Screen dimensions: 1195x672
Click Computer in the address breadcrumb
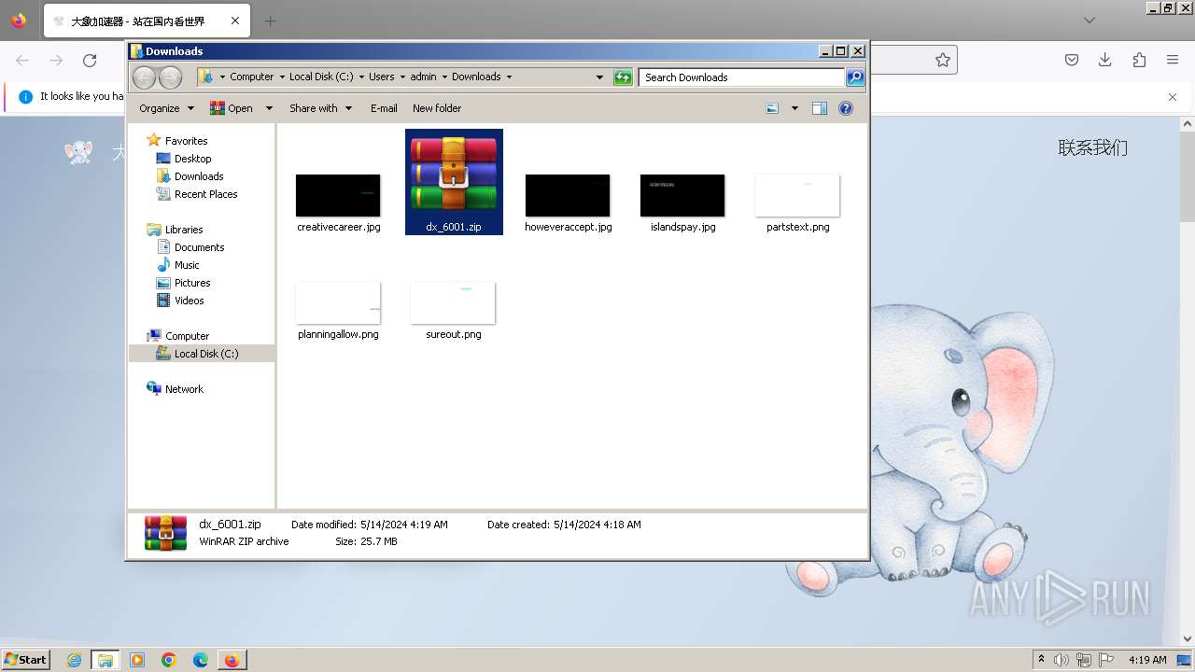coord(252,77)
